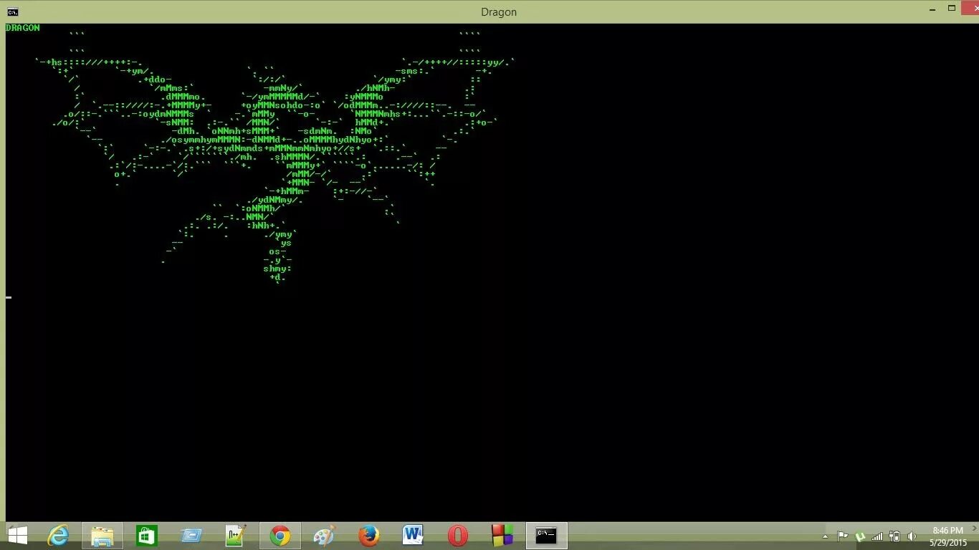Open the Windows Start button
The width and height of the screenshot is (979, 550).
coord(17,535)
